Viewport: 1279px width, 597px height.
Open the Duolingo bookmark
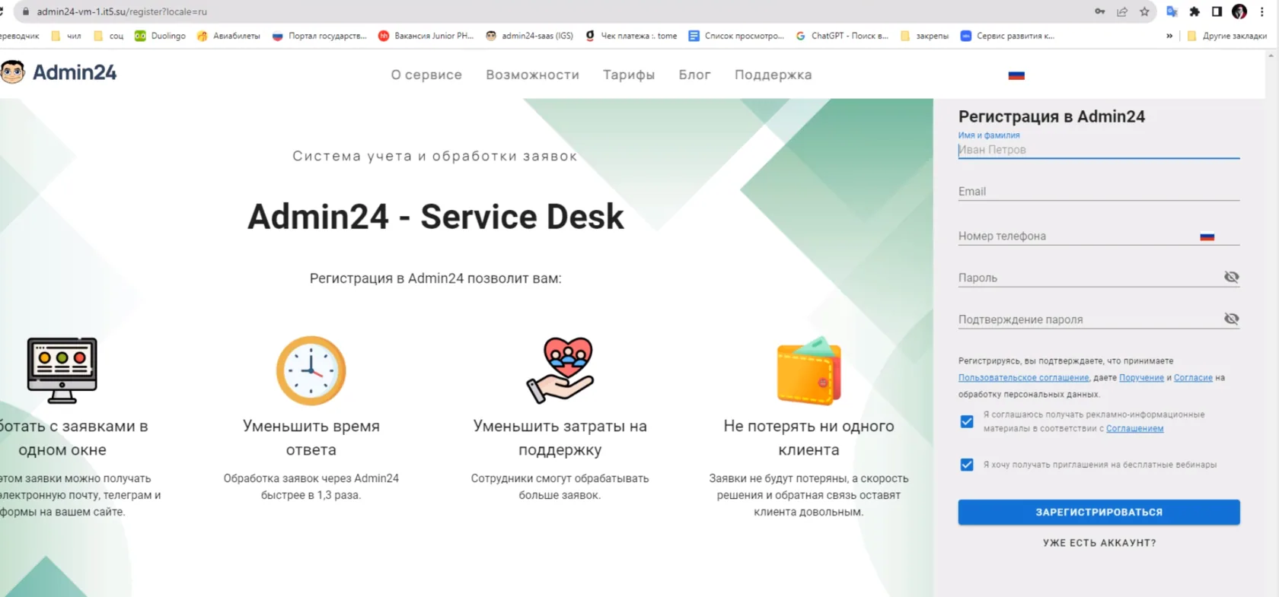[160, 36]
